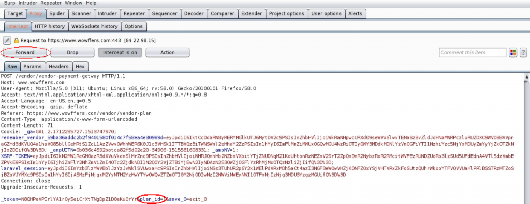Screen dimensions: 530x204
Task: Switch to the Hex view tab
Action: pyautogui.click(x=80, y=67)
